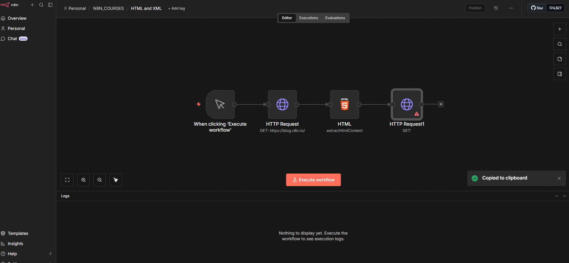Click the warning triangle on HTTP Request1
The height and width of the screenshot is (263, 569).
417,114
